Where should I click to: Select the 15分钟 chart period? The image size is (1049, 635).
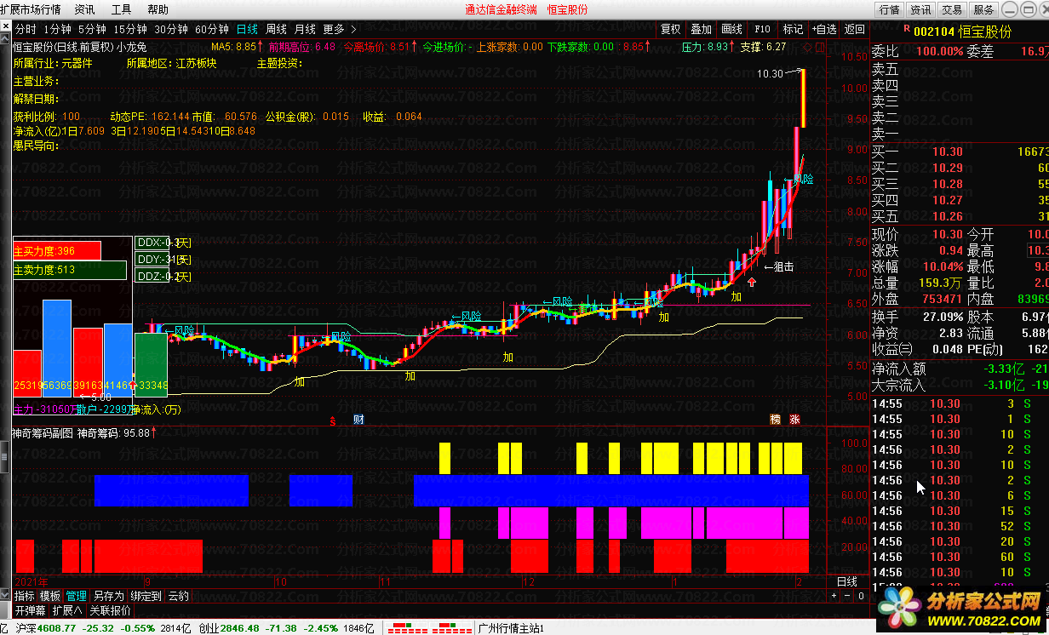click(x=130, y=29)
